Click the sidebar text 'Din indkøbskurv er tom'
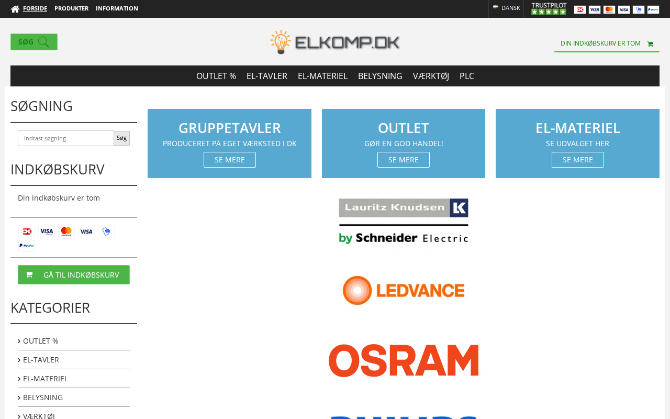Viewport: 670px width, 419px height. coord(59,198)
